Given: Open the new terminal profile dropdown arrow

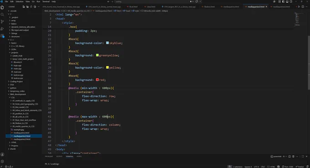Looking at the screenshot, I should (286, 156).
